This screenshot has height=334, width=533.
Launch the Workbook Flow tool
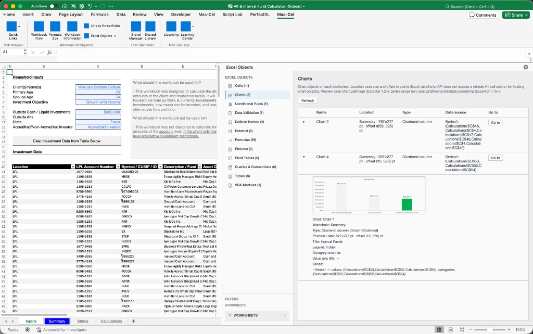pos(39,31)
